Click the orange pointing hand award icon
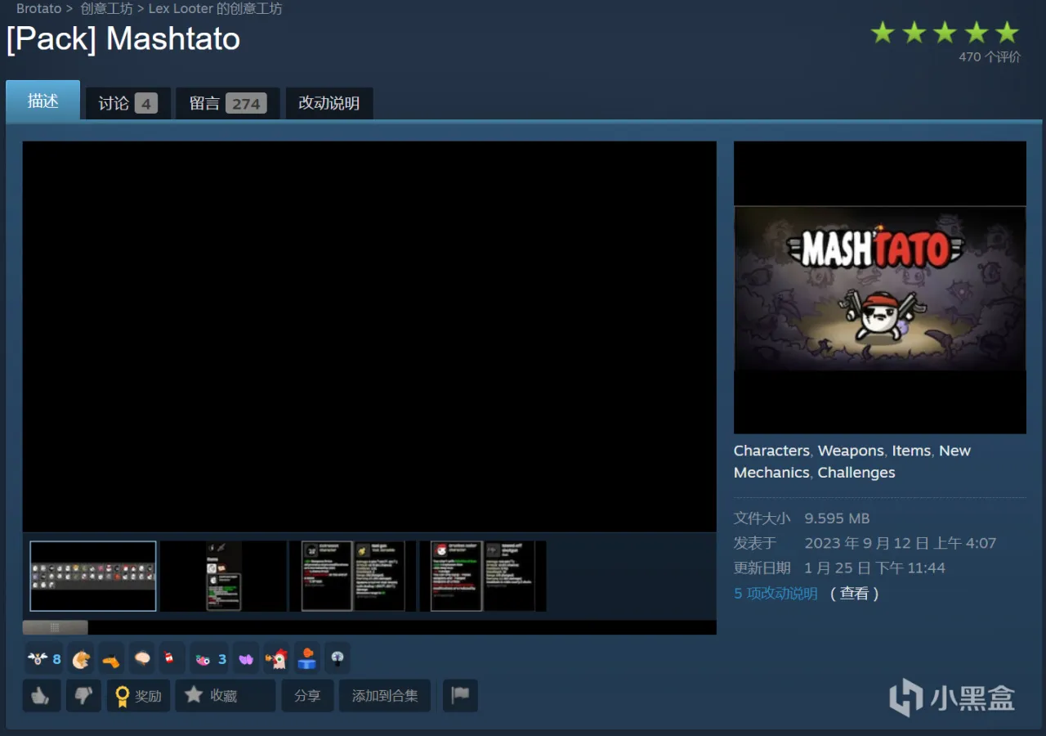1046x736 pixels. click(111, 658)
